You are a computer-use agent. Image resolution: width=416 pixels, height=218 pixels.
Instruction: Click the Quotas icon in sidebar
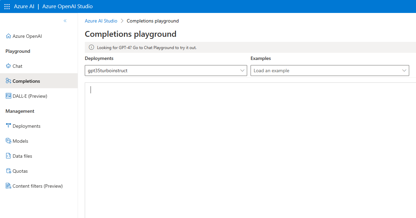[9, 171]
